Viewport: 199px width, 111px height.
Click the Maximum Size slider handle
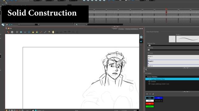click(x=150, y=45)
